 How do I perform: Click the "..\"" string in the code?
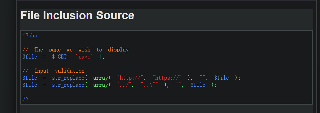[150, 85]
